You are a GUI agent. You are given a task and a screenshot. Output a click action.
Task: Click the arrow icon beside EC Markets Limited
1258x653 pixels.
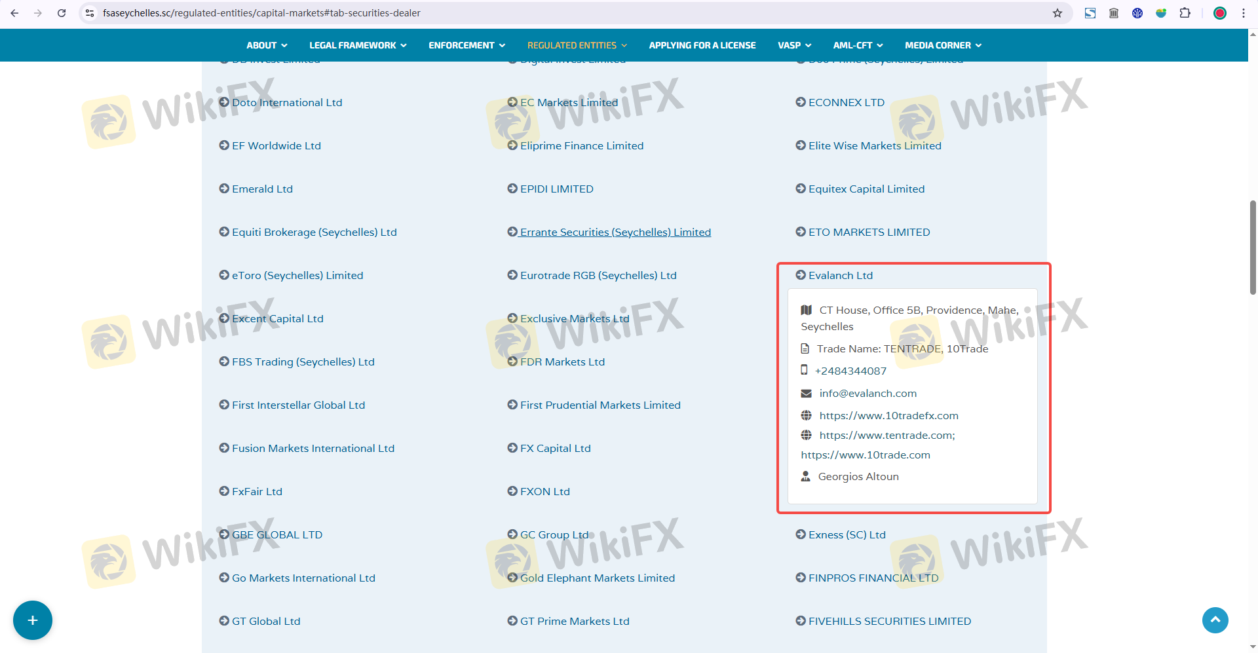pyautogui.click(x=512, y=102)
